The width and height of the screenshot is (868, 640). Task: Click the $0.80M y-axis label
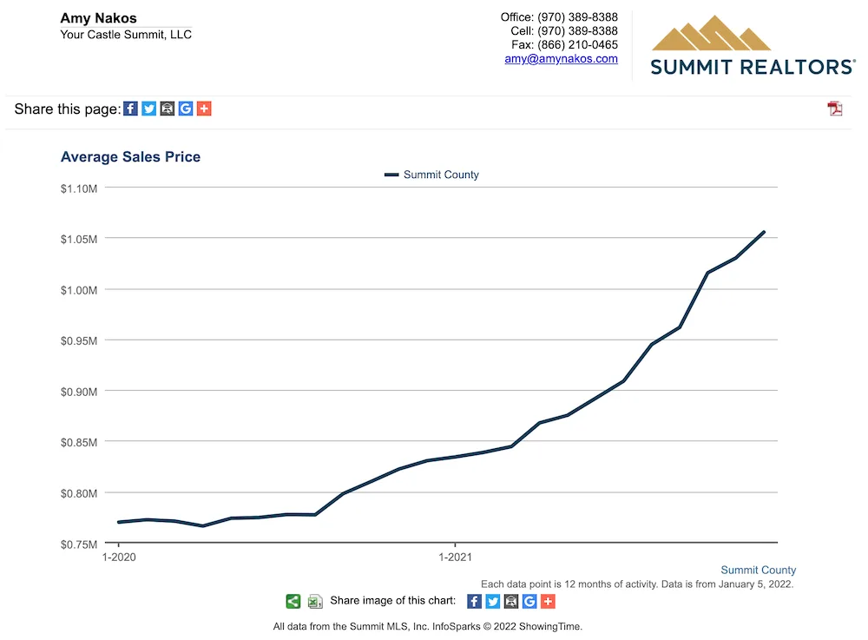tap(79, 493)
